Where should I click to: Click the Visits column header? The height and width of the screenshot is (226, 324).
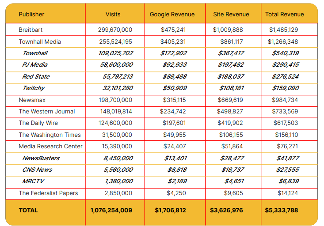[113, 14]
